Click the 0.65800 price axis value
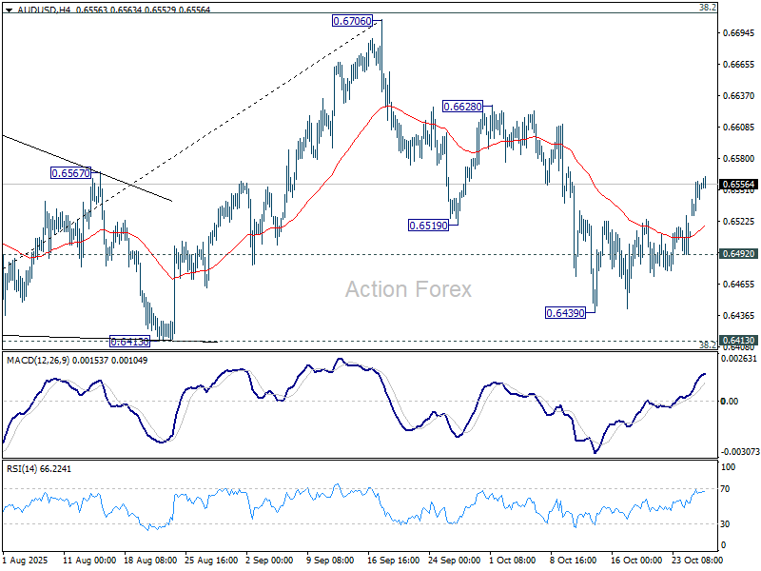 (x=739, y=159)
